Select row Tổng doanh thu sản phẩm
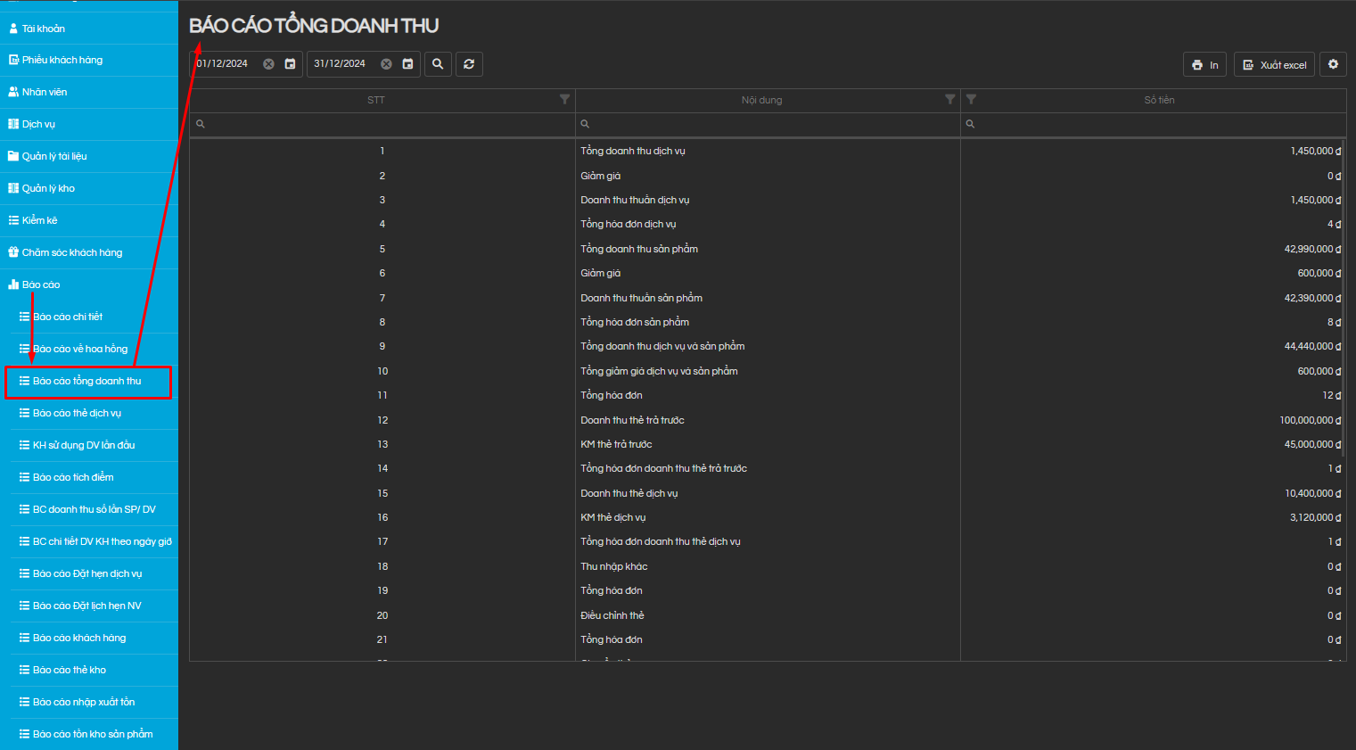The image size is (1356, 750). (639, 249)
